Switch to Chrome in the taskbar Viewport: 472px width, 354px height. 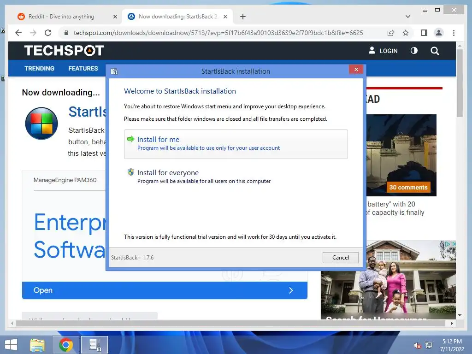pos(66,345)
